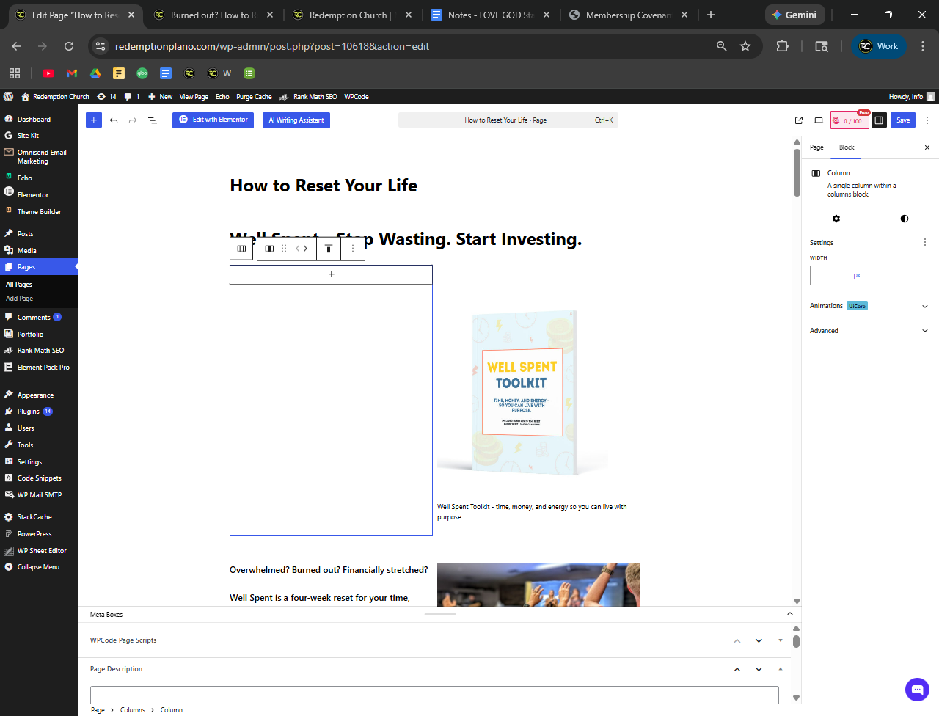Open Document Overview list view

click(153, 120)
